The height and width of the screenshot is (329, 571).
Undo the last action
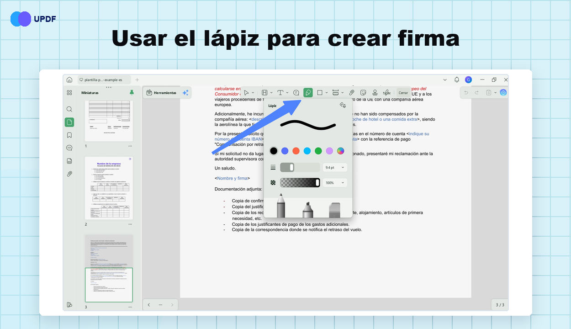point(466,93)
